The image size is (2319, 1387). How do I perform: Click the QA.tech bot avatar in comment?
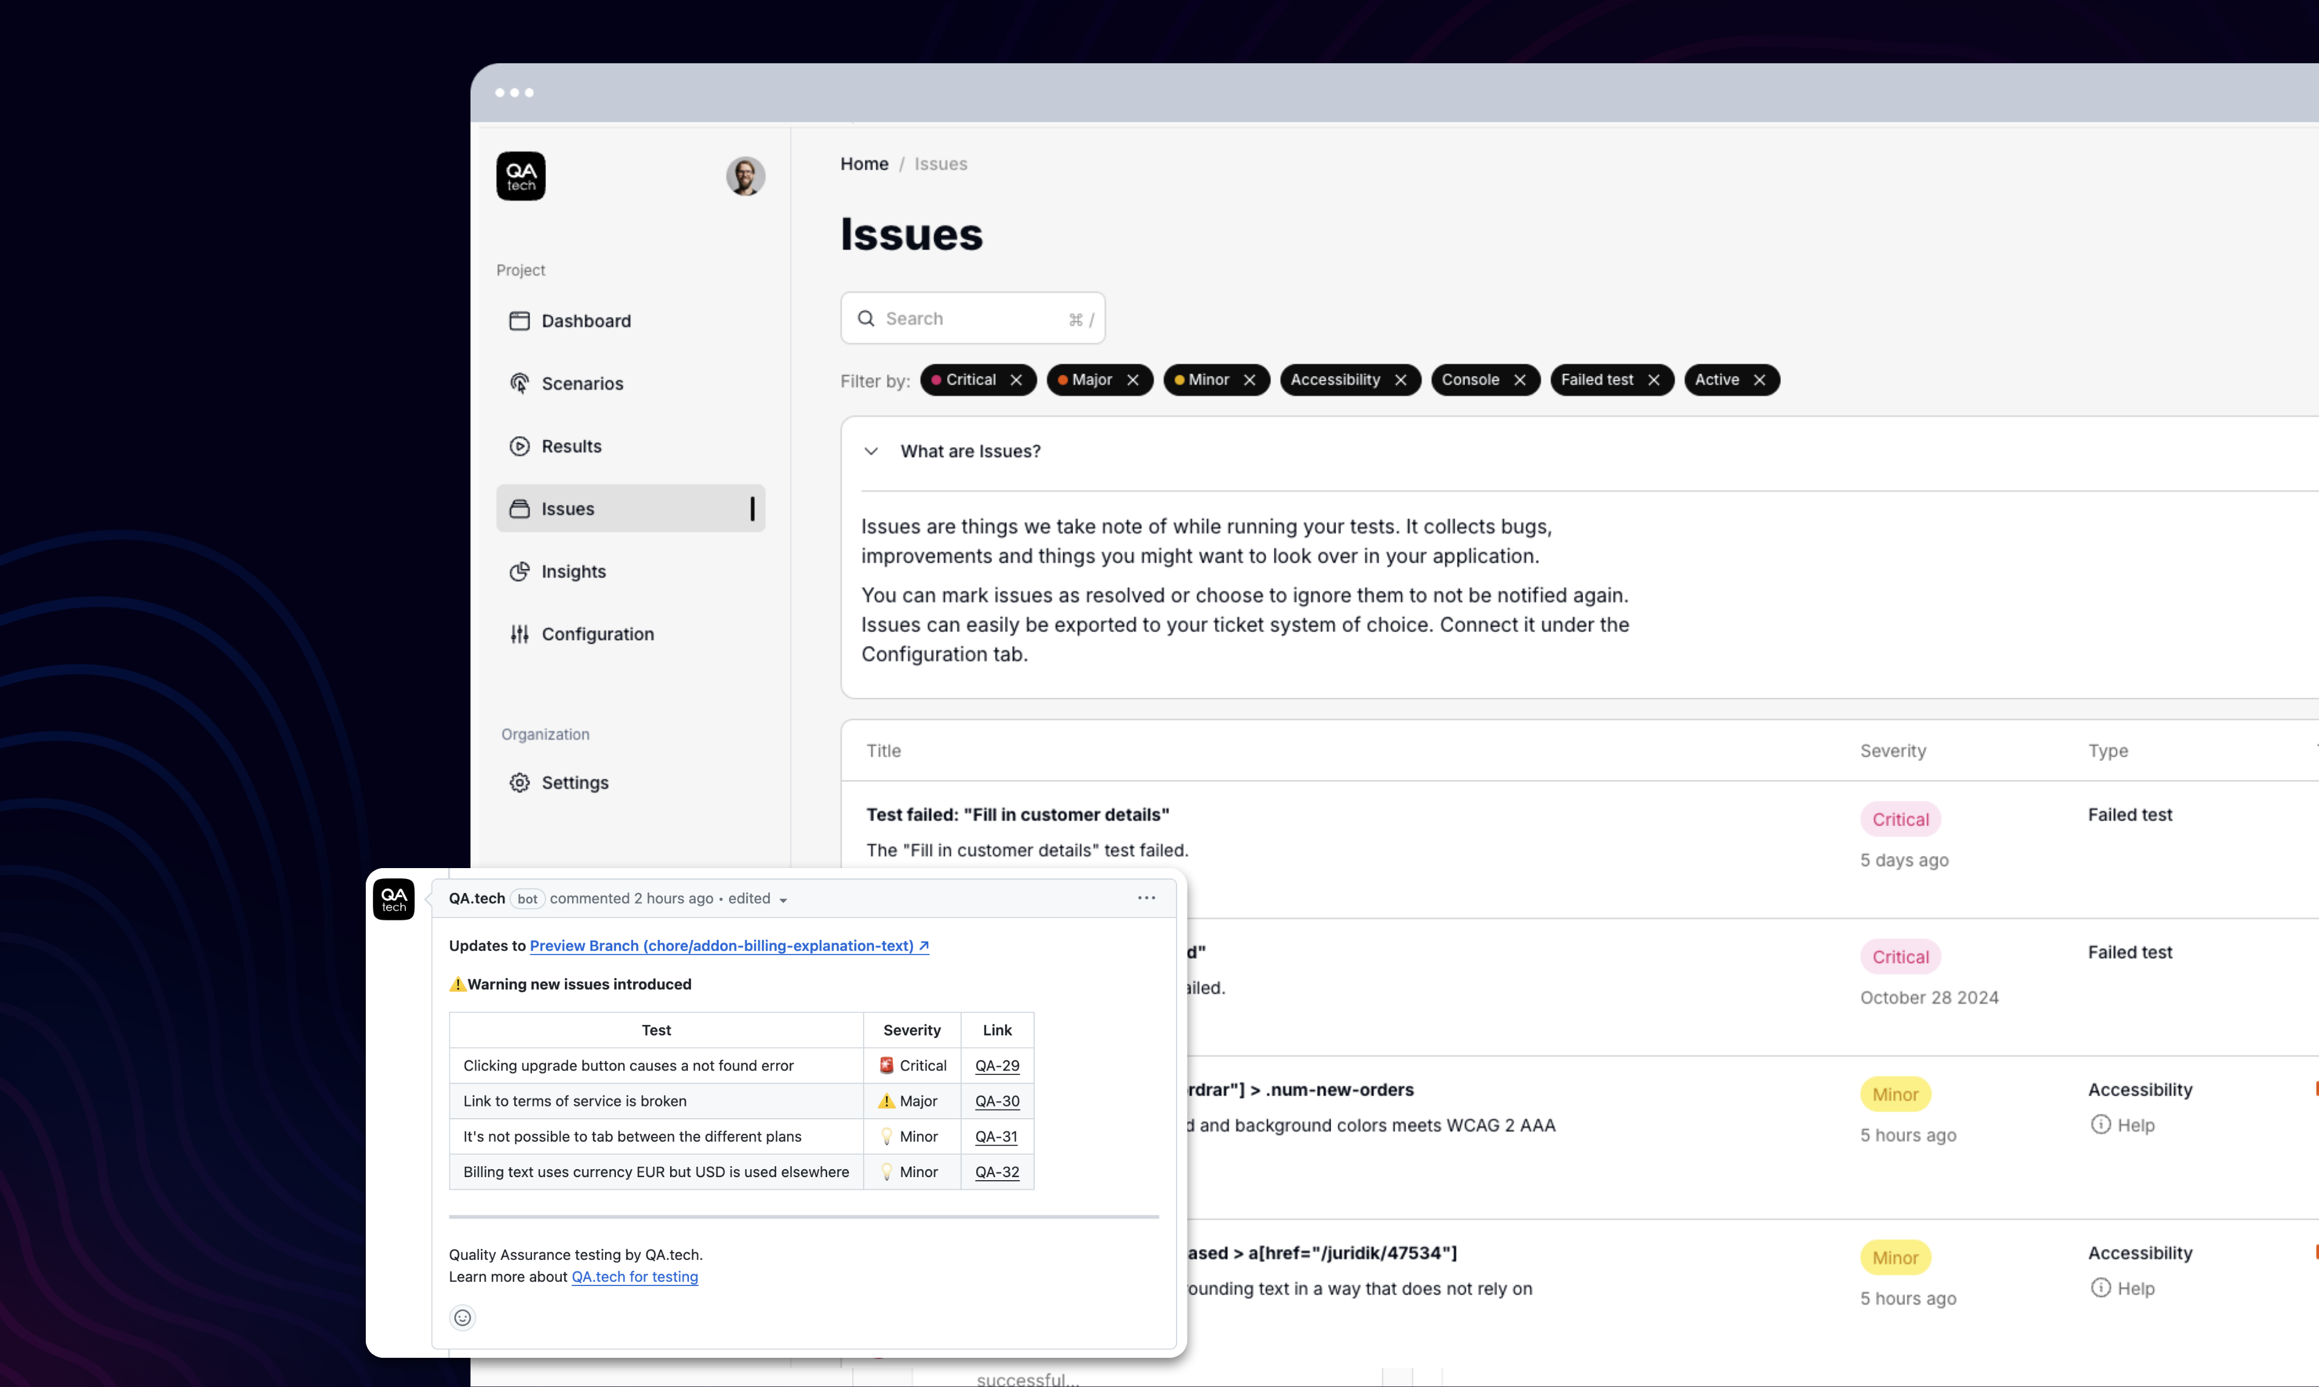pos(394,899)
